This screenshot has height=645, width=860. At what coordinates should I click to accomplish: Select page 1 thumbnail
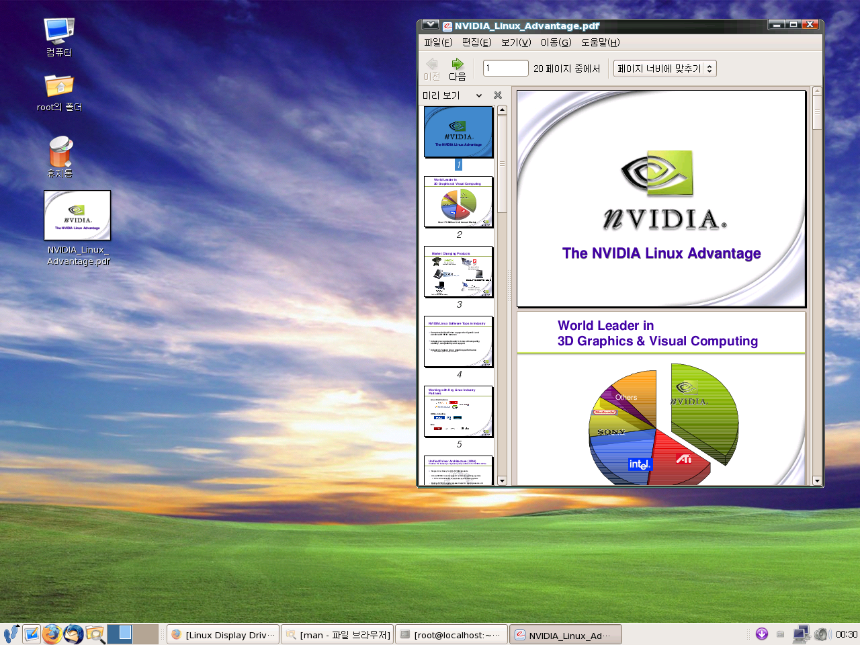459,132
